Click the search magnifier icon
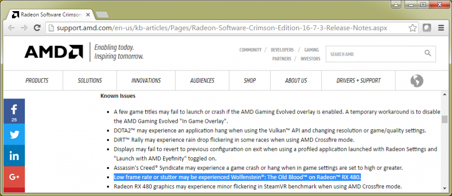 [428, 53]
